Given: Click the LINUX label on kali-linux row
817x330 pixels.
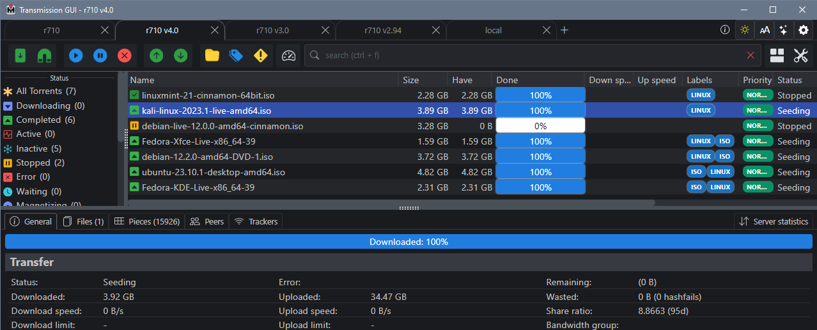Looking at the screenshot, I should (x=701, y=110).
